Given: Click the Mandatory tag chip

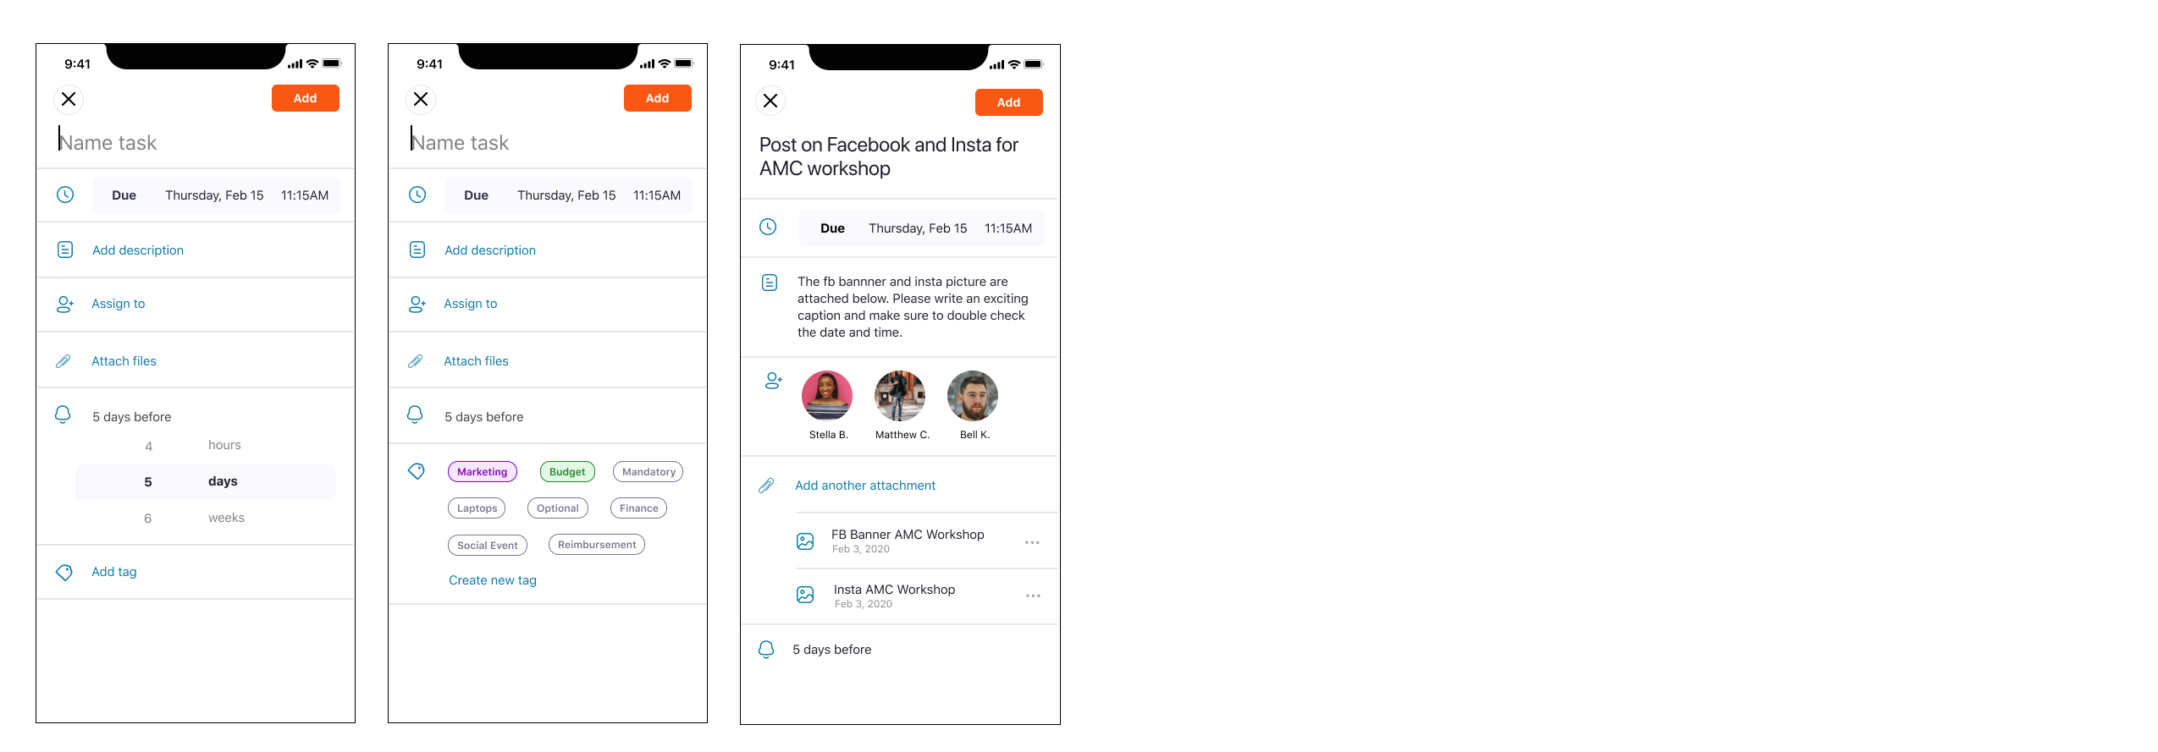Looking at the screenshot, I should click(x=649, y=472).
